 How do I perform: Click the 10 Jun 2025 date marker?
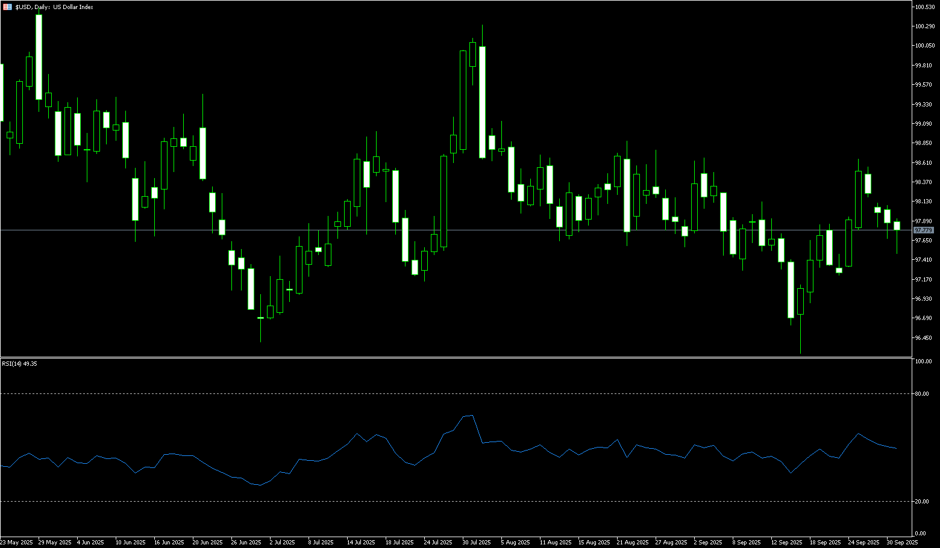130,543
